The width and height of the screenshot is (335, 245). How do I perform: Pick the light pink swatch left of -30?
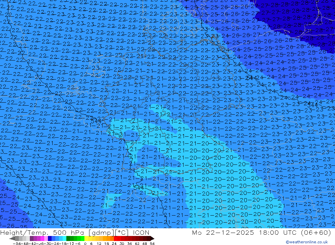[46, 239]
